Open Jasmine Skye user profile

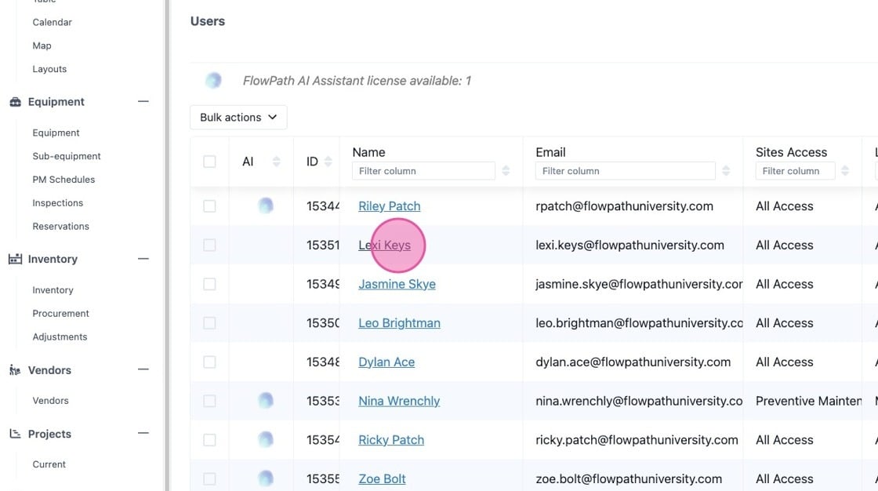coord(397,284)
